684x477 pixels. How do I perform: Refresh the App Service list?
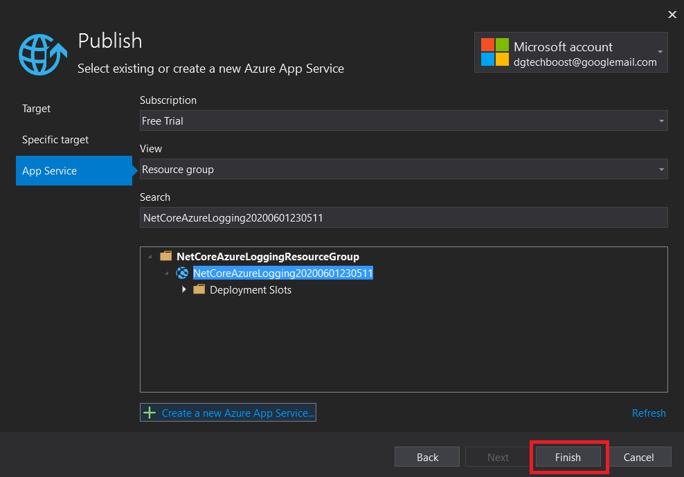click(x=649, y=413)
